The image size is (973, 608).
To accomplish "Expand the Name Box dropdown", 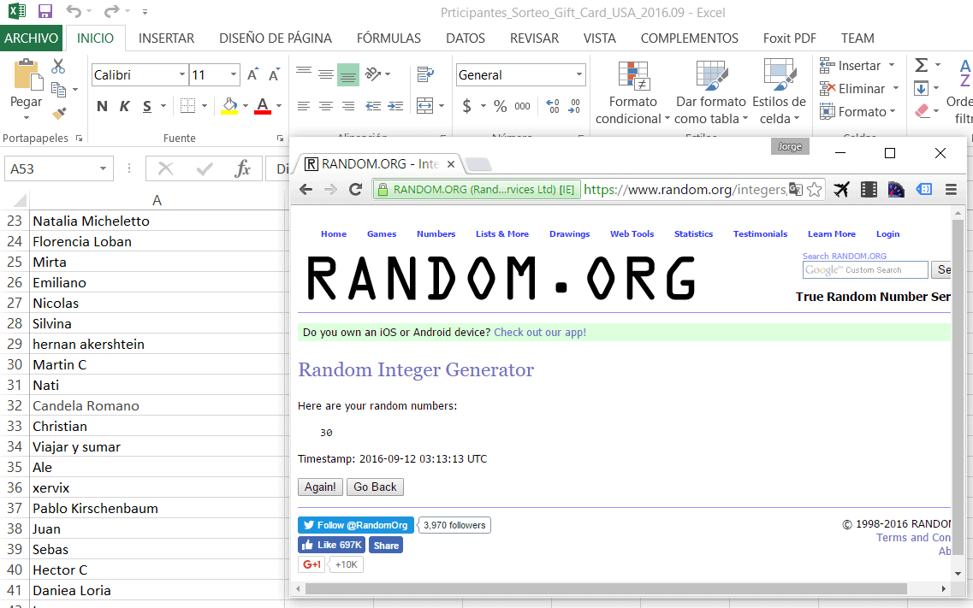I will click(x=103, y=168).
